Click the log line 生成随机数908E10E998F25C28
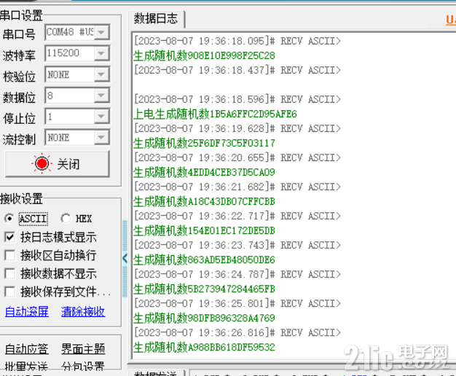Viewport: 456px width, 376px height. (x=204, y=55)
